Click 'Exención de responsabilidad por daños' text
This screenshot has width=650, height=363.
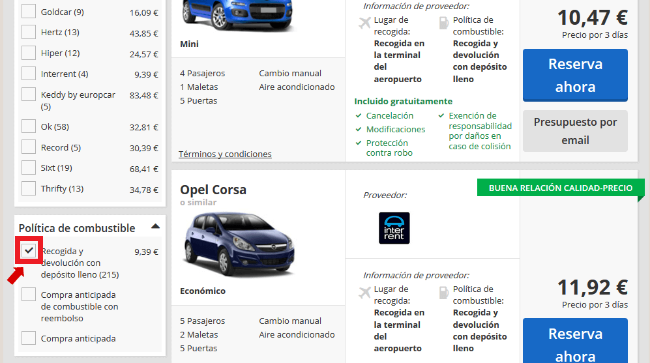(480, 131)
